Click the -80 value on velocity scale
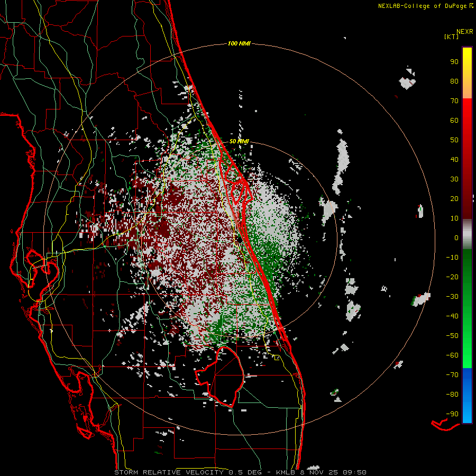476x476 pixels. tap(452, 395)
